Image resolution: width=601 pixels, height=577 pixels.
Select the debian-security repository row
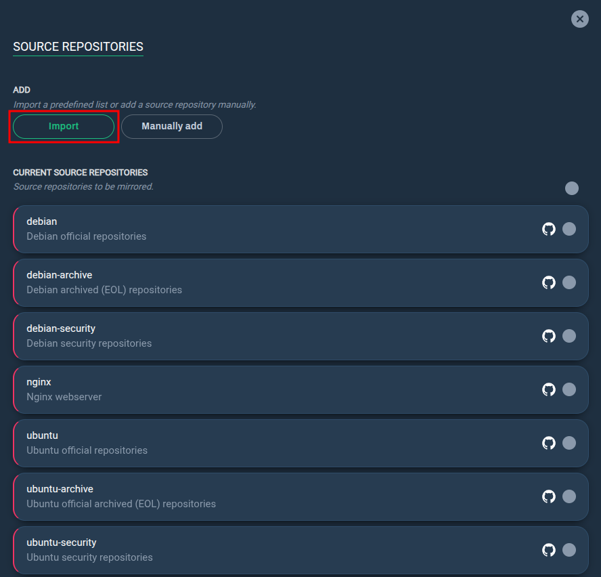click(x=301, y=336)
